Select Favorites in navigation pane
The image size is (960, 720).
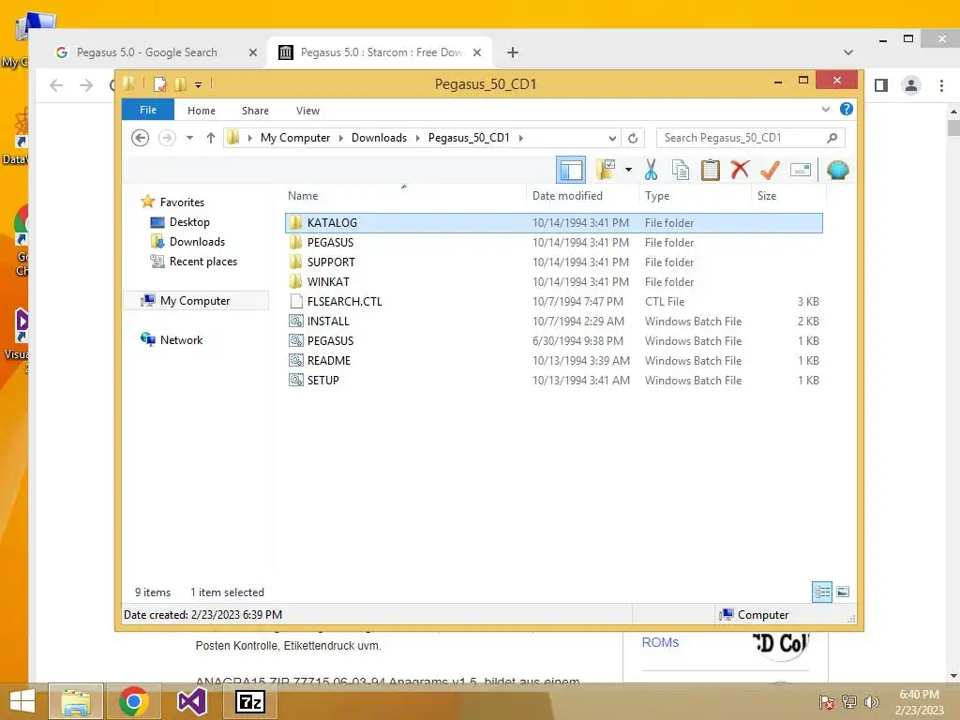click(x=182, y=202)
